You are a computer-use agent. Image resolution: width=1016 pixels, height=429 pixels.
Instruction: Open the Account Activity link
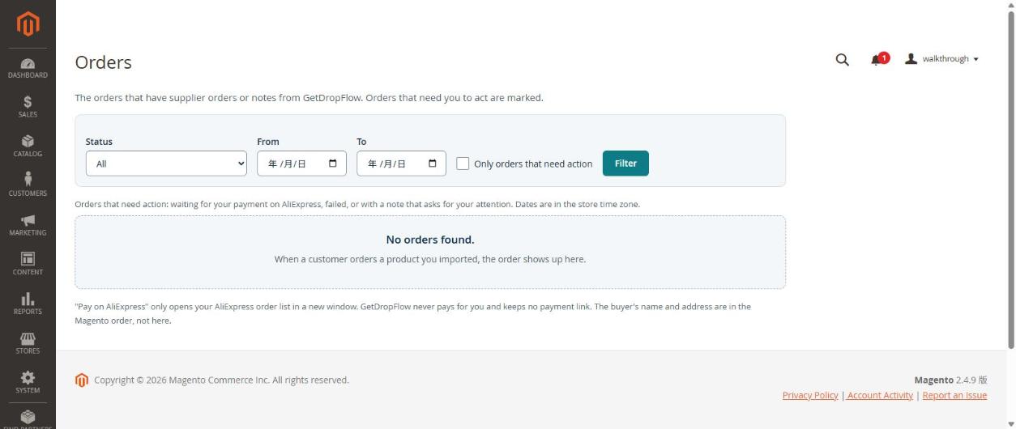880,395
